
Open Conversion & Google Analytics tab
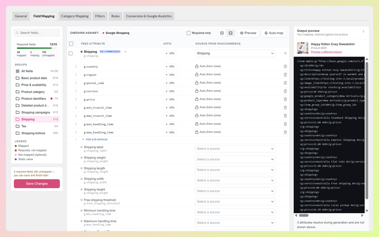(x=149, y=16)
